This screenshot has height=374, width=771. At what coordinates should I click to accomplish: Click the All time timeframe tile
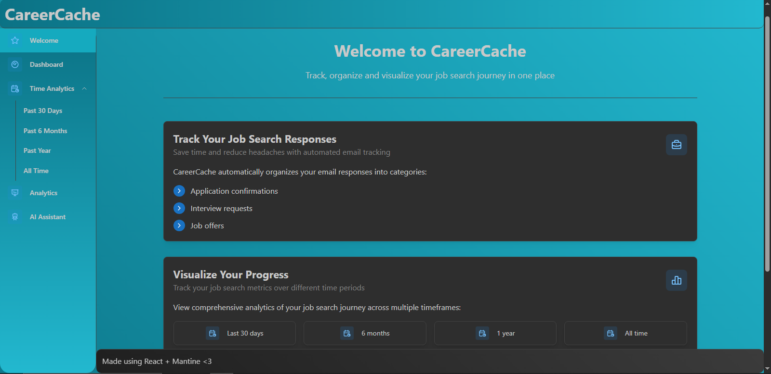pos(625,333)
